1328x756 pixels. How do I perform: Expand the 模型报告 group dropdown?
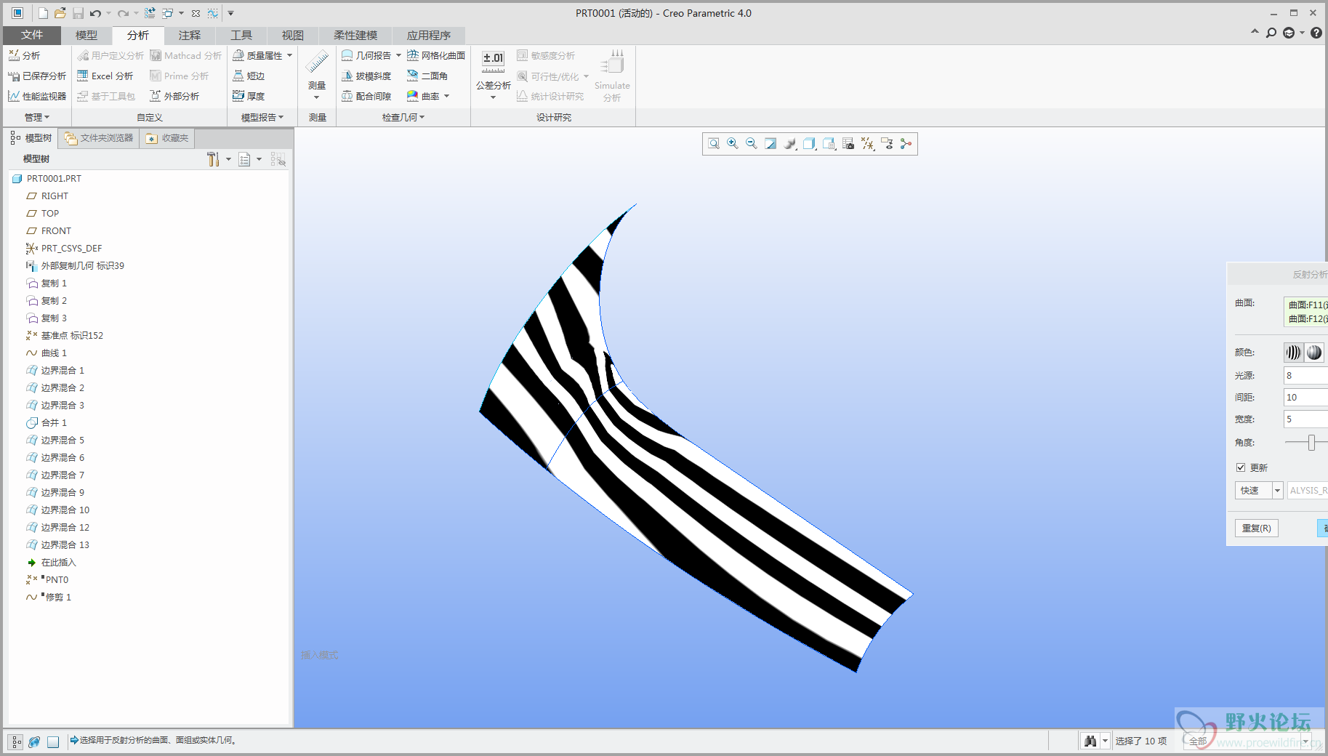[262, 117]
